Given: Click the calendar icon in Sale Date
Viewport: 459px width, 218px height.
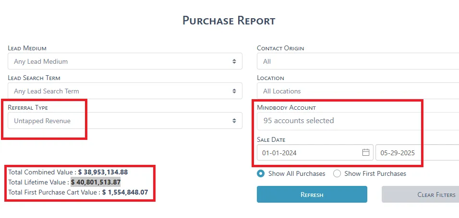Looking at the screenshot, I should [x=366, y=152].
